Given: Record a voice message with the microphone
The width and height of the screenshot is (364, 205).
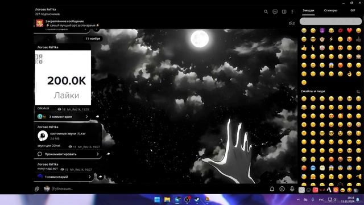Looking at the screenshot, I should [x=292, y=189].
